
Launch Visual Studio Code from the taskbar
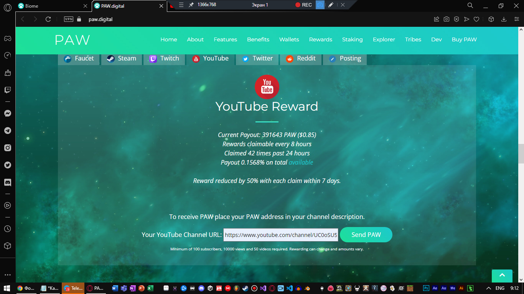[290, 288]
